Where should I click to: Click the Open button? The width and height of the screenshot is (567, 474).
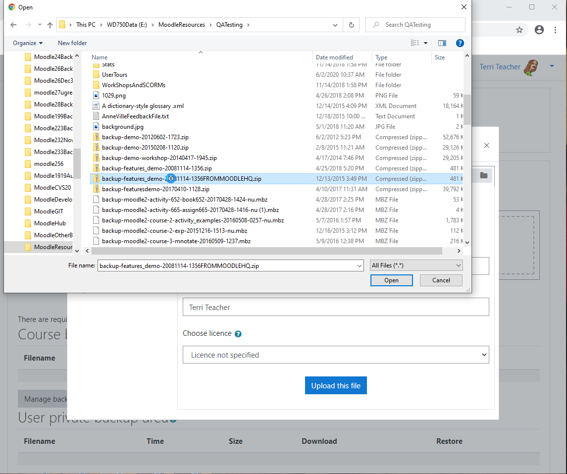pos(391,280)
